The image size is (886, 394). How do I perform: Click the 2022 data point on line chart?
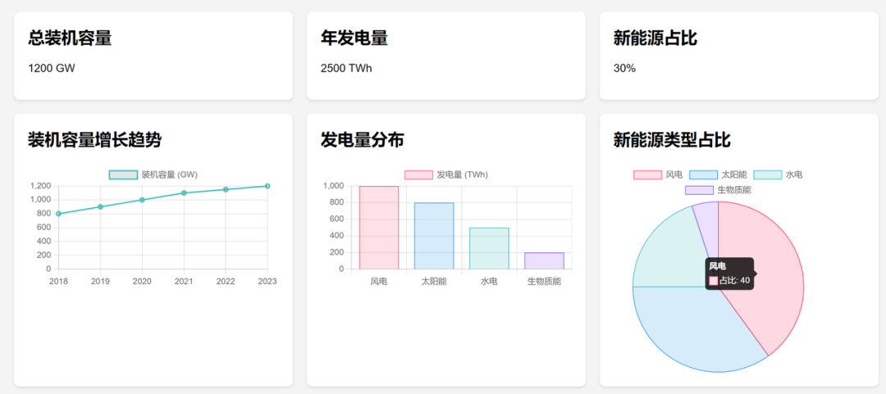(226, 190)
